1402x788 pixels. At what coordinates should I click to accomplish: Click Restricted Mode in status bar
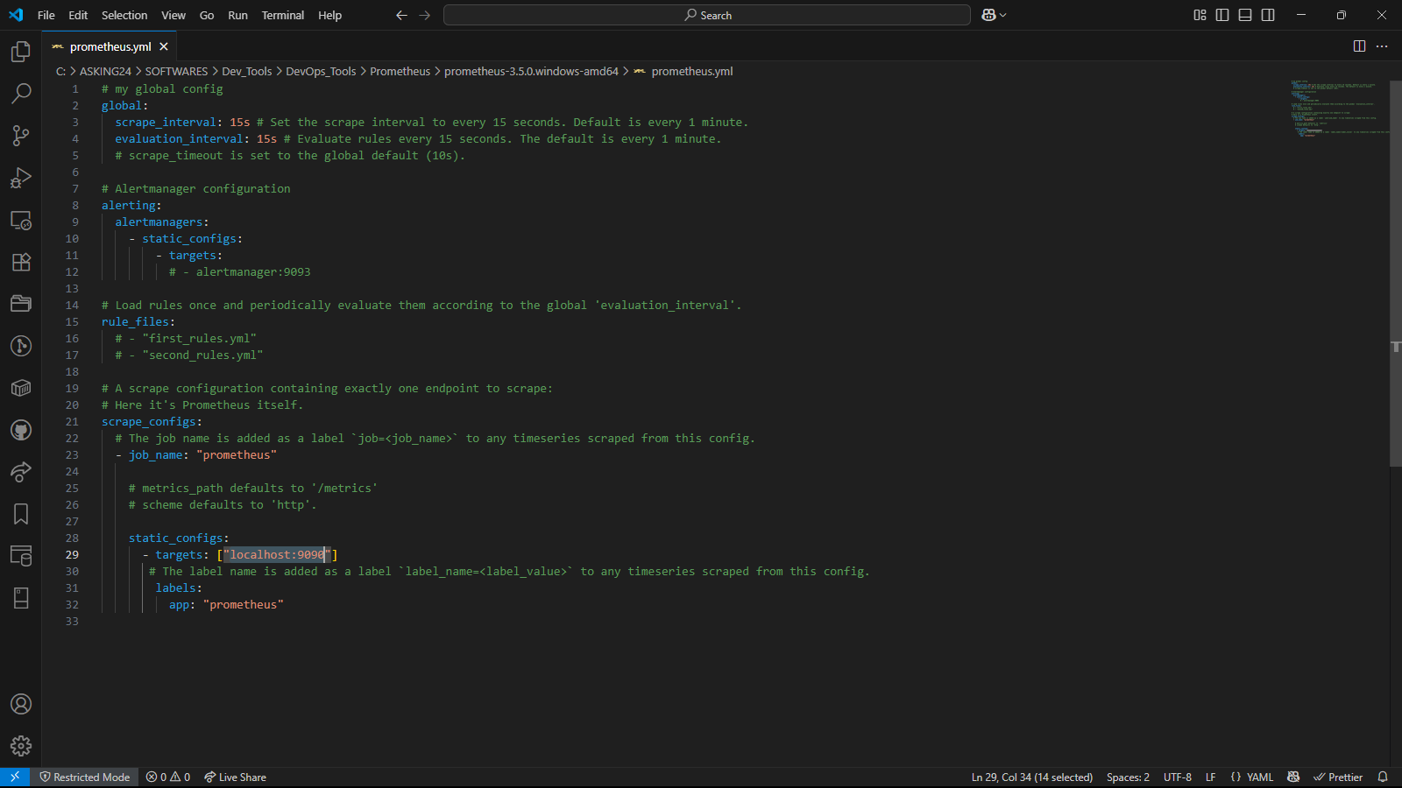coord(85,777)
